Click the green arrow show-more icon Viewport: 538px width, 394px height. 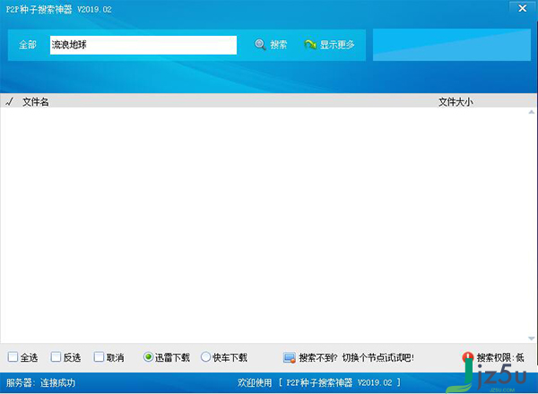click(x=310, y=45)
